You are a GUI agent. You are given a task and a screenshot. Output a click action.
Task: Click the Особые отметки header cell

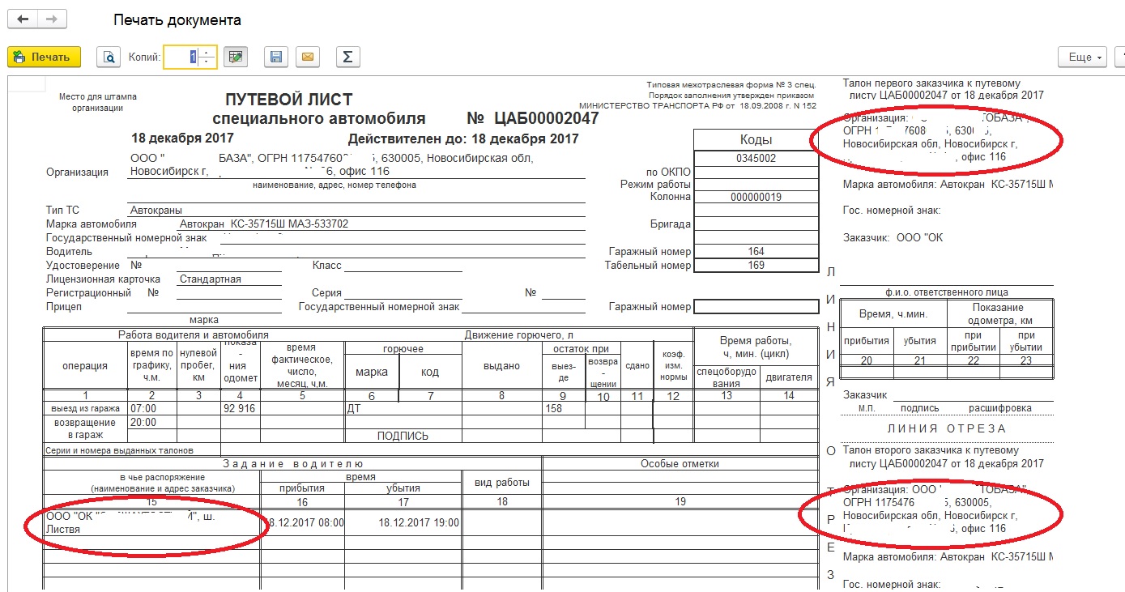tap(680, 464)
